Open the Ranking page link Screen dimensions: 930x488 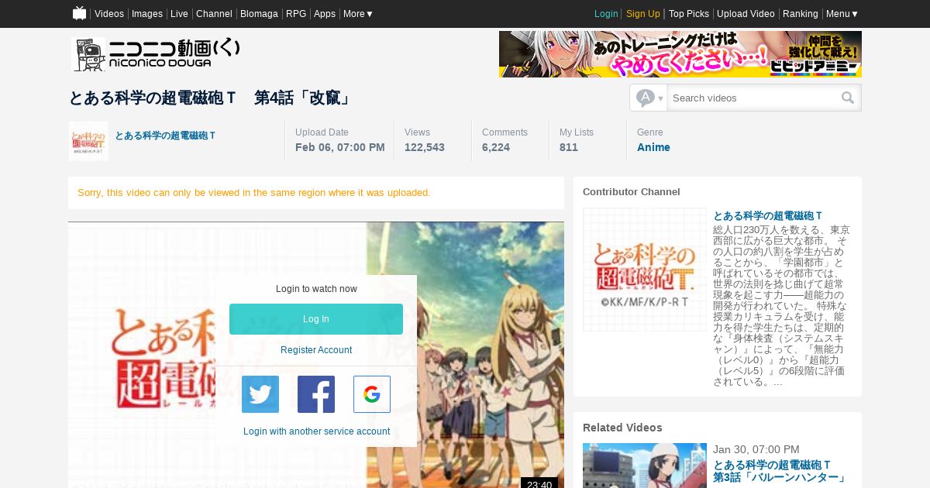(x=801, y=14)
